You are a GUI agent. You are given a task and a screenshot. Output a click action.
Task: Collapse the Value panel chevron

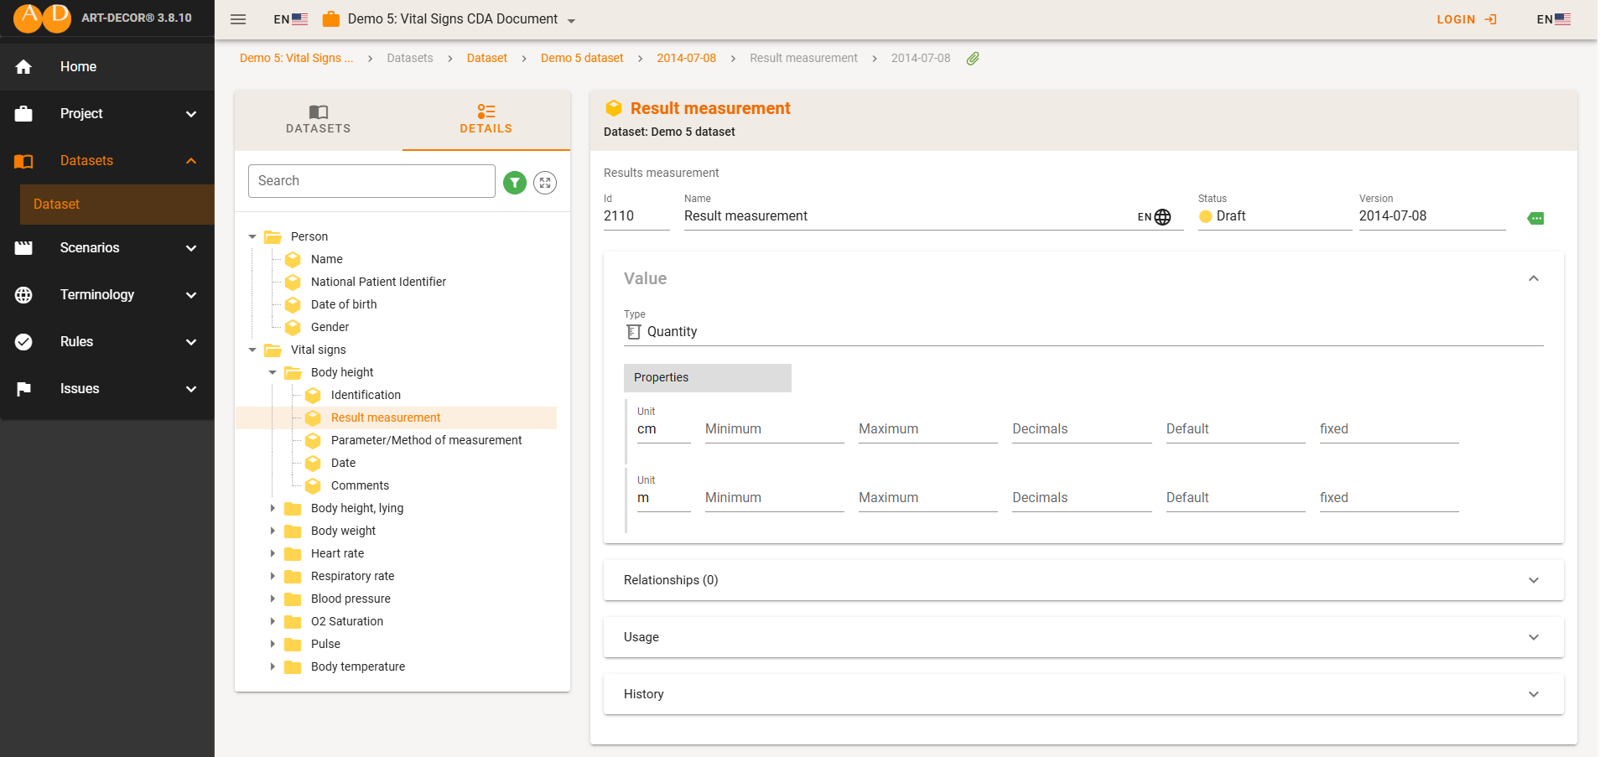pos(1534,278)
